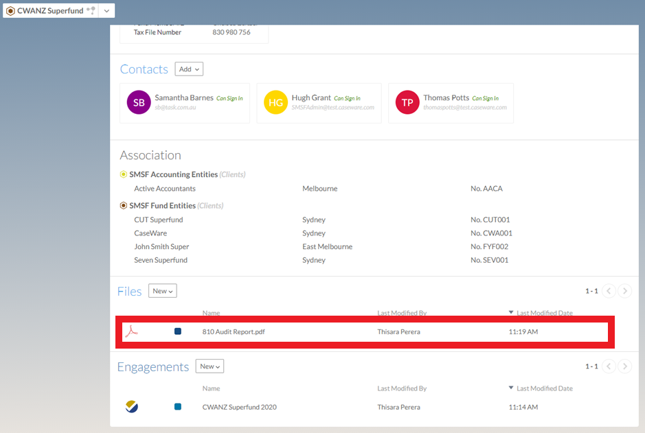Click entity number No. AACA

486,189
